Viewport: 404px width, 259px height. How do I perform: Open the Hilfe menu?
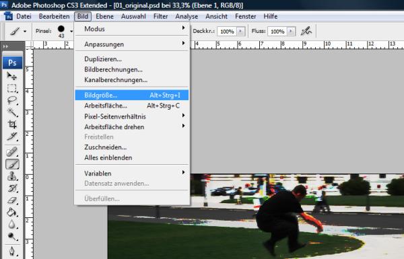point(271,16)
